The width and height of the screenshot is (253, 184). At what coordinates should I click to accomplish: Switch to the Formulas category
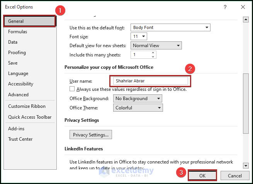click(x=18, y=32)
